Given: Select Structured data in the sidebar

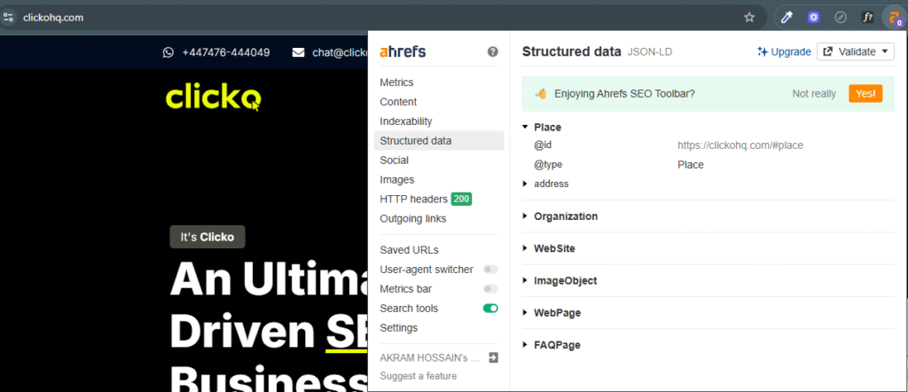Looking at the screenshot, I should pyautogui.click(x=439, y=141).
